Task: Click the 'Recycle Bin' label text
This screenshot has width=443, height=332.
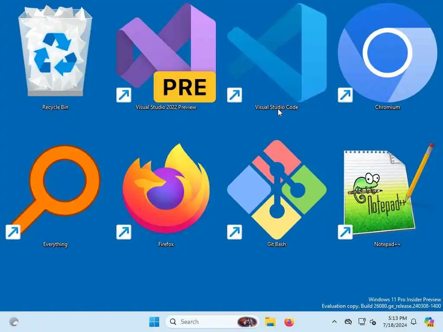Action: coord(55,107)
